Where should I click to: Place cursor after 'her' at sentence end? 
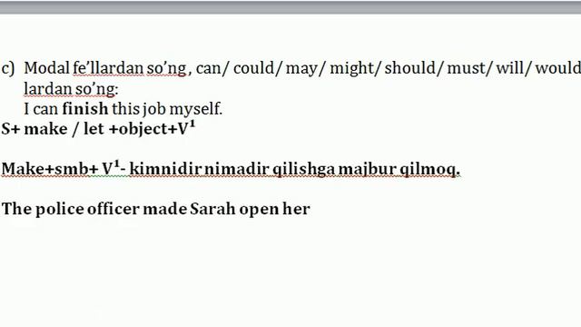pyautogui.click(x=310, y=209)
